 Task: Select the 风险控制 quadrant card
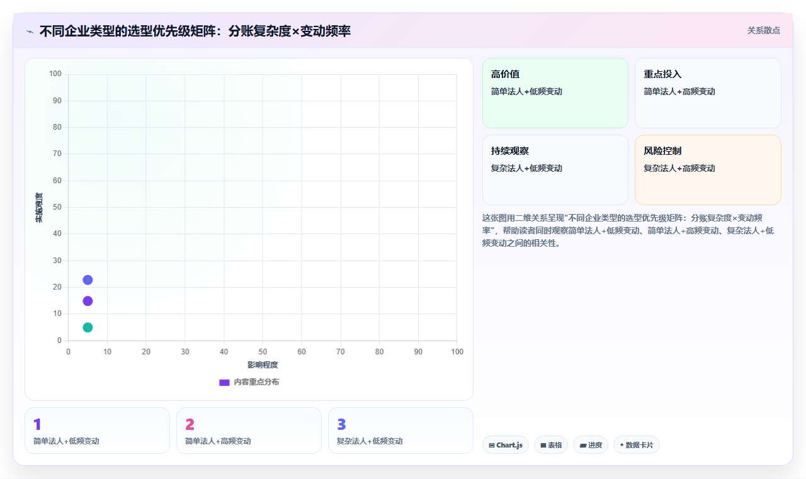click(x=708, y=170)
